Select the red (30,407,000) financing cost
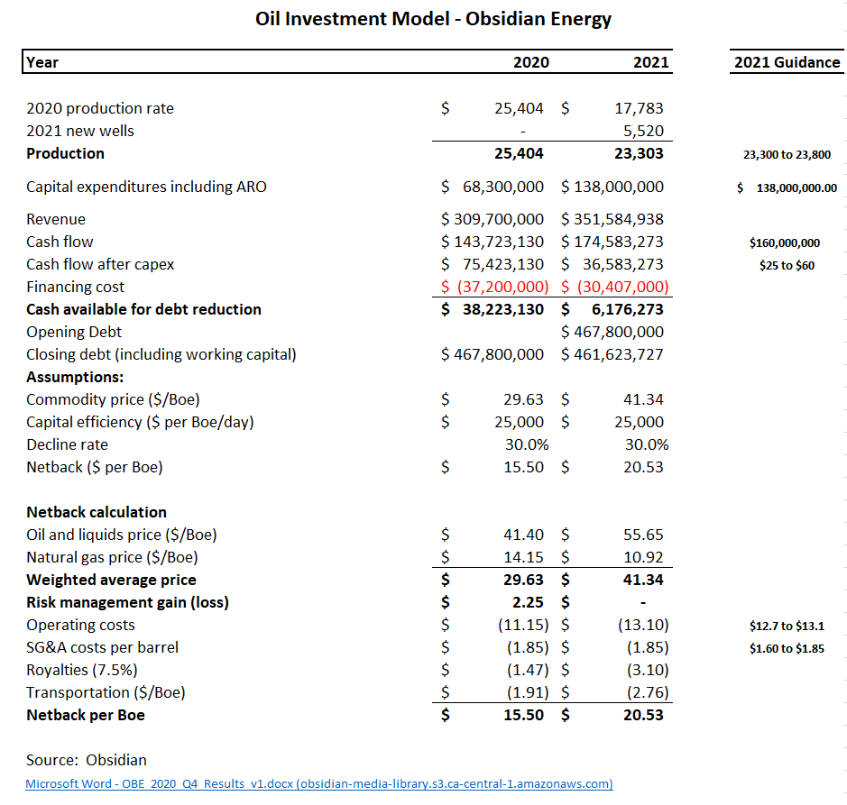 click(614, 288)
